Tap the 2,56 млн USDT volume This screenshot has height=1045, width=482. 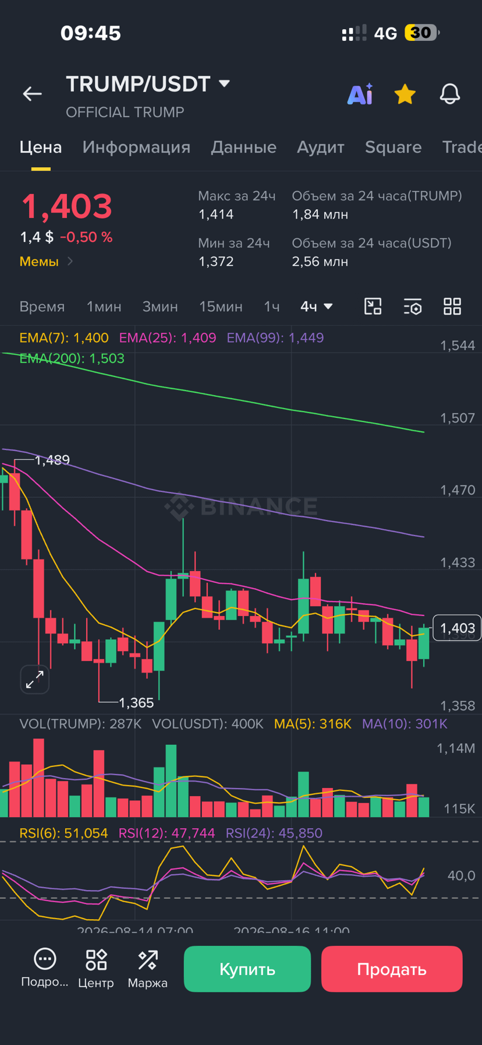pos(320,262)
